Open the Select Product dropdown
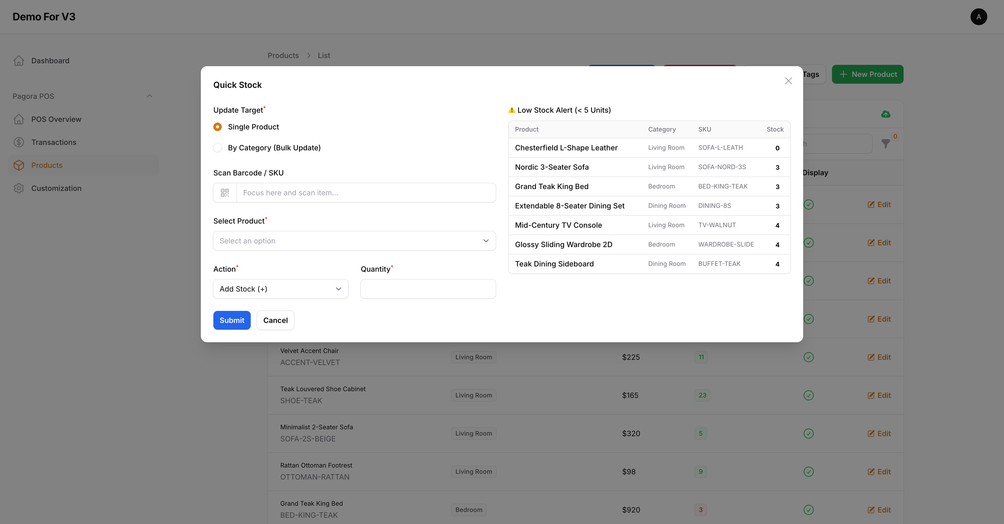The width and height of the screenshot is (1004, 524). point(354,241)
